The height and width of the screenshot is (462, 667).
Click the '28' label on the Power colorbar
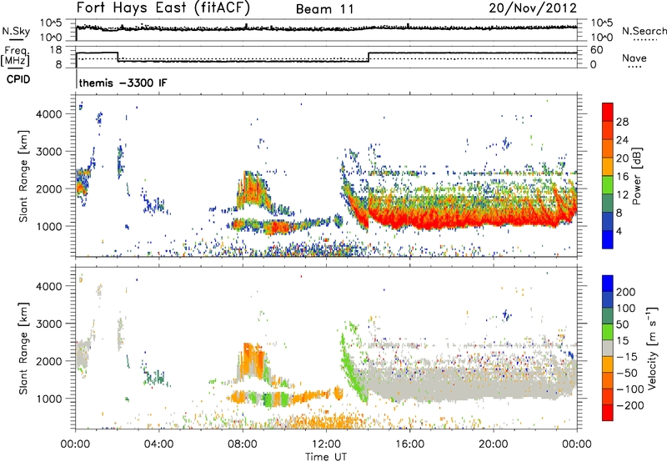coord(622,122)
